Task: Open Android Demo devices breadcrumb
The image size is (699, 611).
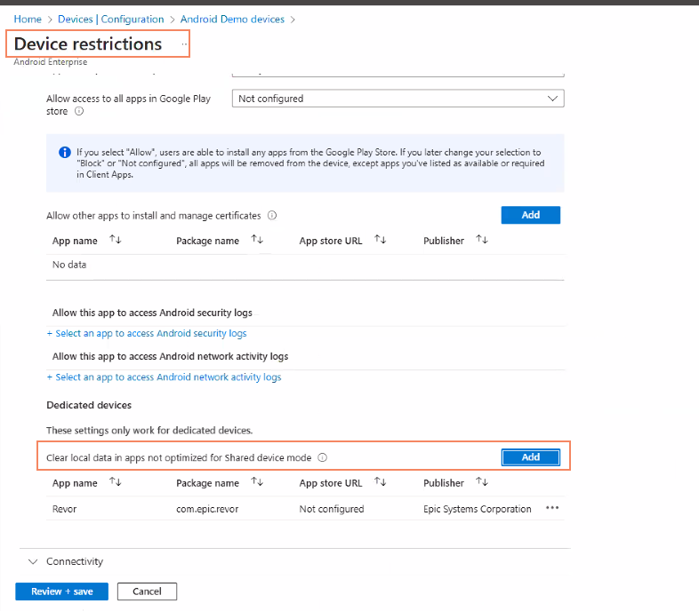Action: tap(232, 19)
